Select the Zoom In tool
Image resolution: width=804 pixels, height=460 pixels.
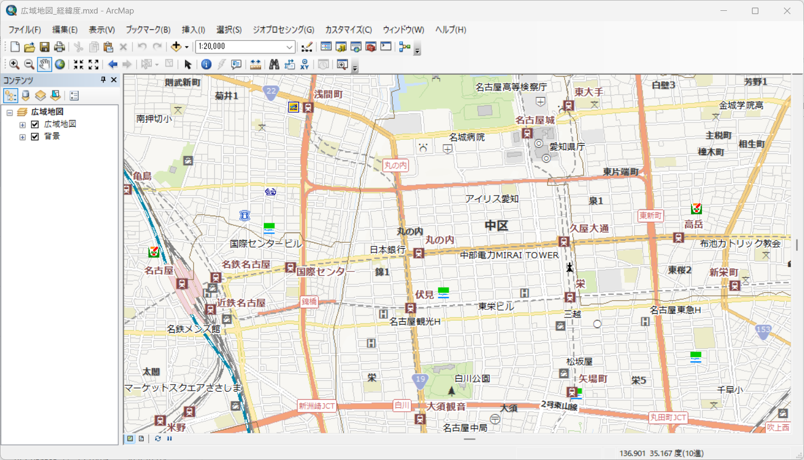14,64
